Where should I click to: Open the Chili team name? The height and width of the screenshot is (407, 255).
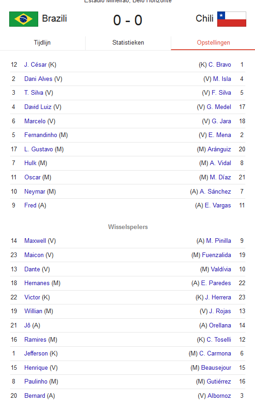coord(205,19)
